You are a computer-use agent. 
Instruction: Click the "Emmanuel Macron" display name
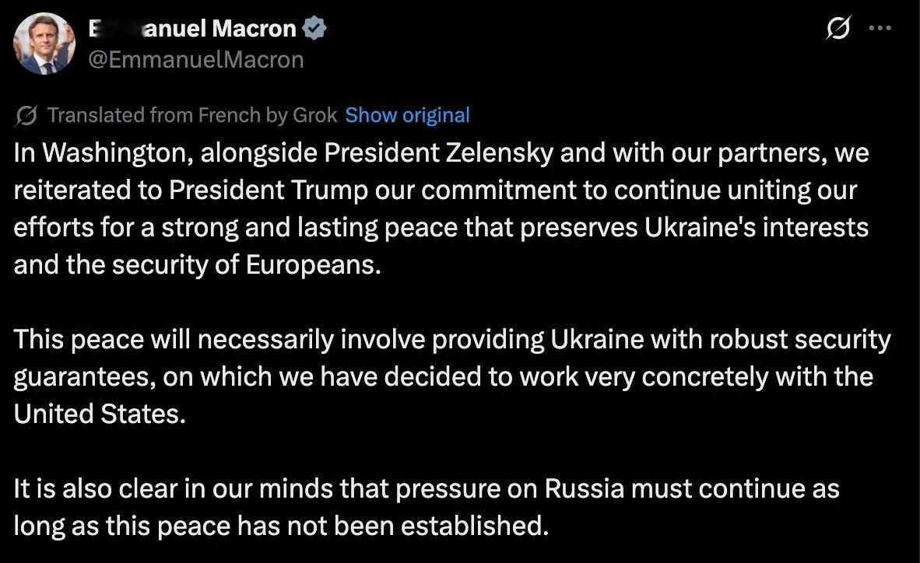pyautogui.click(x=192, y=28)
